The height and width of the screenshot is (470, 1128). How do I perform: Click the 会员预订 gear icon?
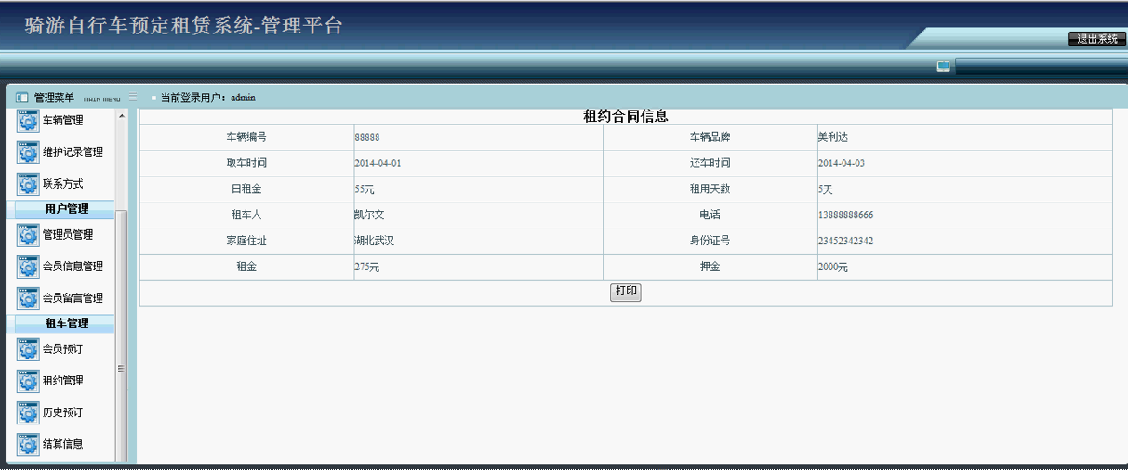[28, 349]
